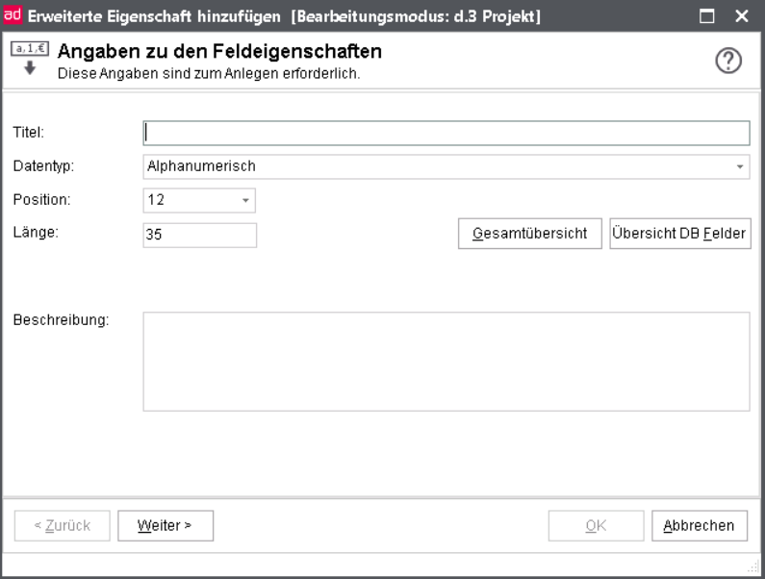This screenshot has width=765, height=579.
Task: Open the Position dropdown set to 12
Action: pos(244,201)
